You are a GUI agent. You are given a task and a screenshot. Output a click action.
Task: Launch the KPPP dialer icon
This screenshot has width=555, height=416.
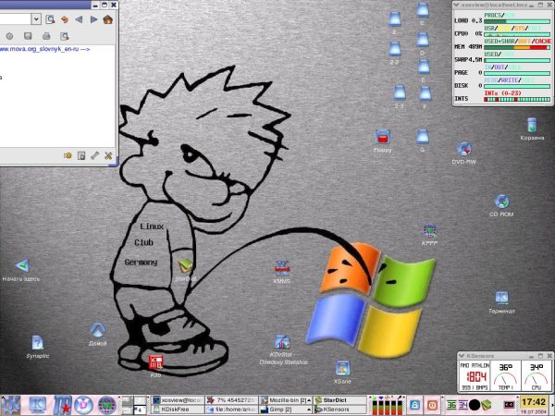point(430,231)
